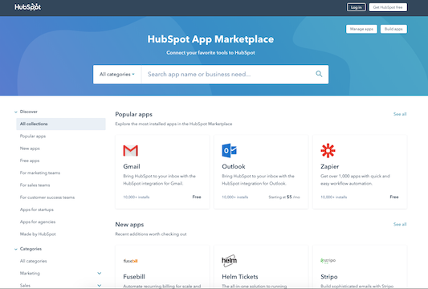Click the Build apps button
Viewport: 428px width, 289px height.
tap(393, 29)
